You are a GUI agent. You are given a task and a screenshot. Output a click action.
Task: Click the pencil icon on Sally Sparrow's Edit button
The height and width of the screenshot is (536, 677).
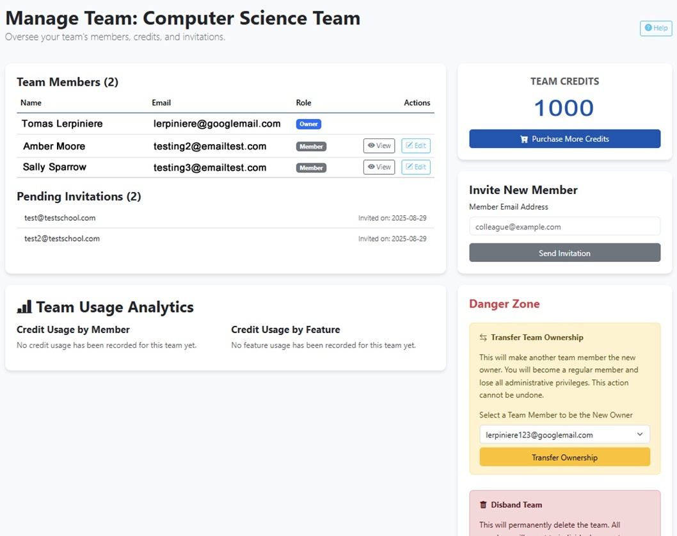408,167
